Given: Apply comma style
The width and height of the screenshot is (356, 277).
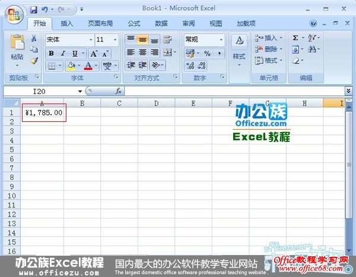Looking at the screenshot, I should (x=220, y=54).
